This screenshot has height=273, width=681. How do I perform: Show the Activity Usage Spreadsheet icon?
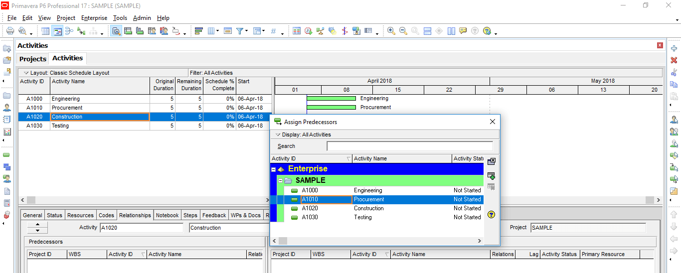tap(128, 31)
